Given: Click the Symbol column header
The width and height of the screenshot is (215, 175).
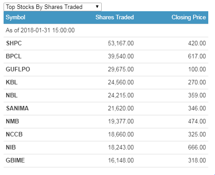Looking at the screenshot, I should click(15, 17).
